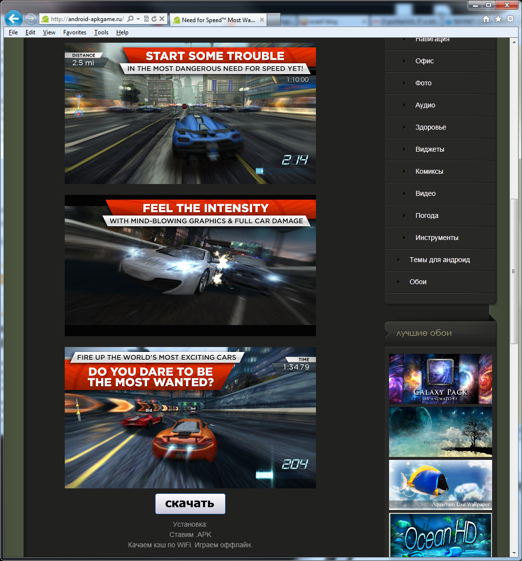This screenshot has width=522, height=561.
Task: Click the лучшие обои section heading
Action: pyautogui.click(x=424, y=333)
